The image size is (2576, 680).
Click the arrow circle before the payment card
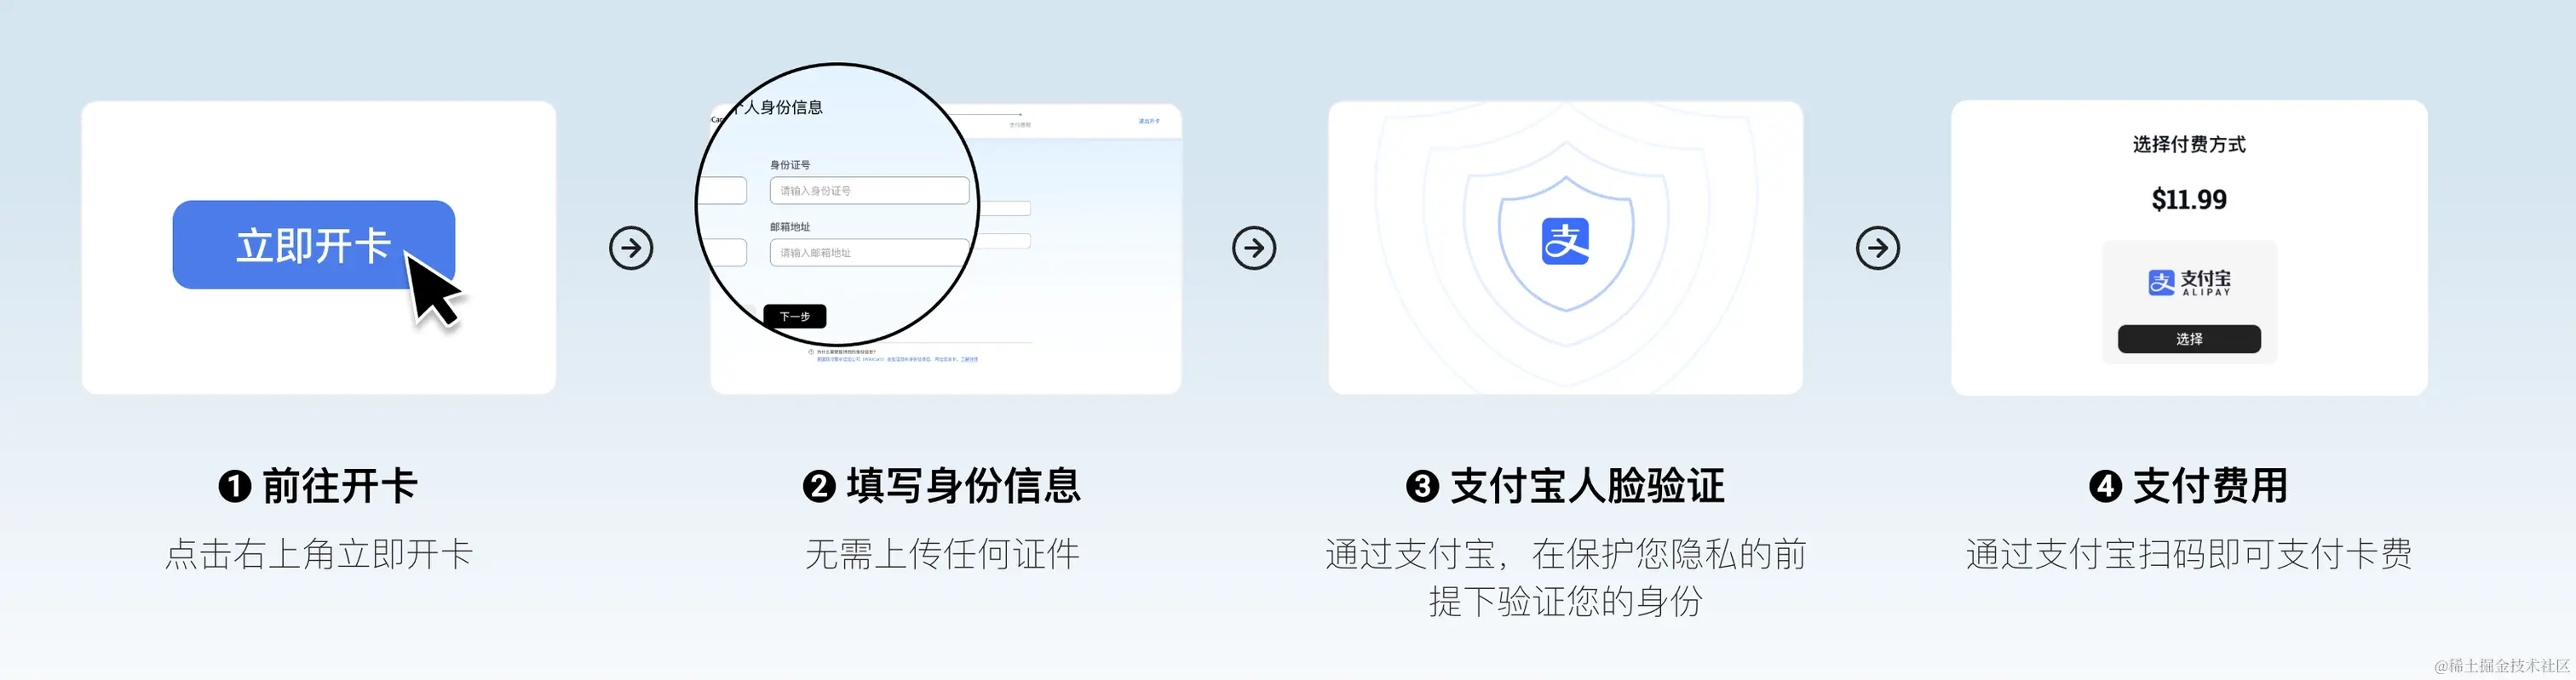(x=1878, y=248)
